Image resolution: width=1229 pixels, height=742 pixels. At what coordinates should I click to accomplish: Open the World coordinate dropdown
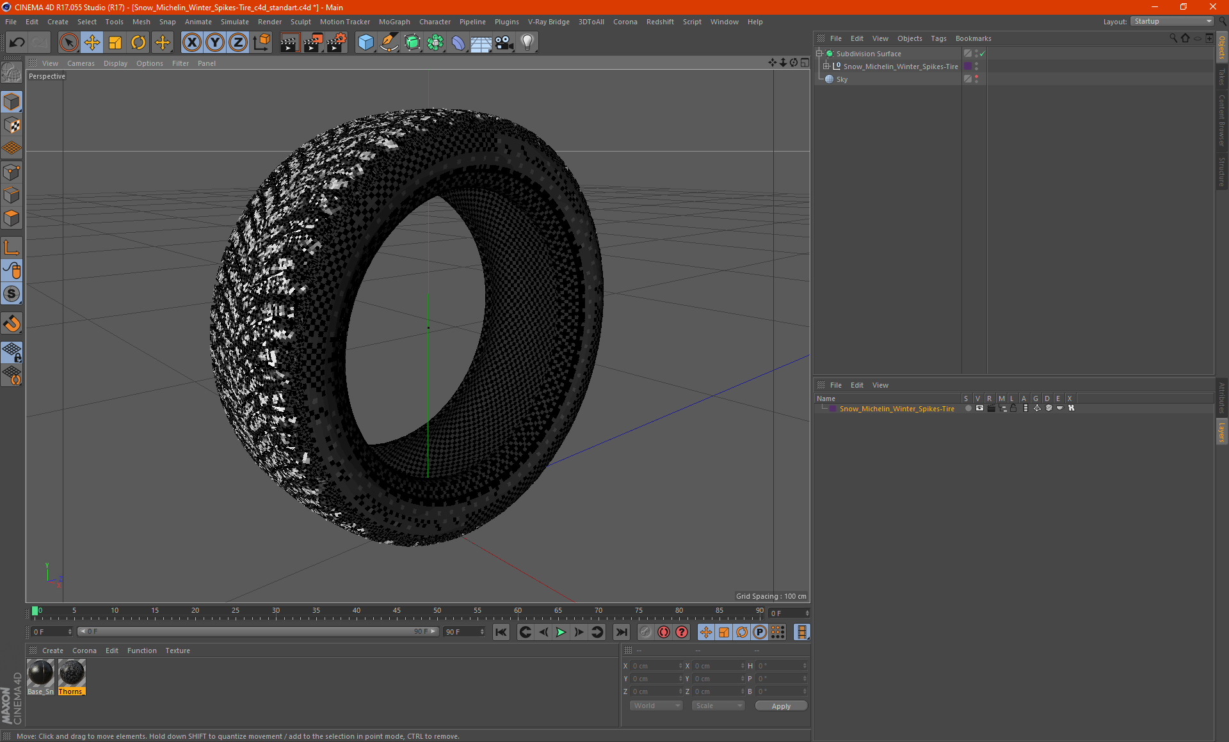click(x=657, y=706)
